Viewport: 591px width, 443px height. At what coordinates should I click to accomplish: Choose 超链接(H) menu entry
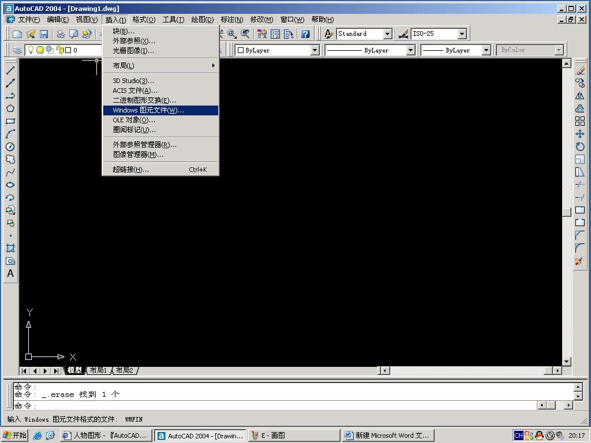(x=160, y=170)
